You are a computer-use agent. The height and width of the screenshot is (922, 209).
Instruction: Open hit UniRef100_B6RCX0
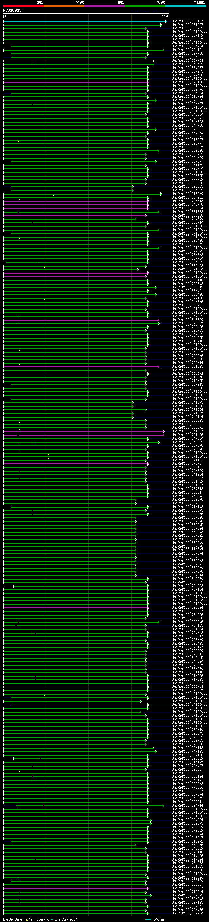(x=187, y=568)
